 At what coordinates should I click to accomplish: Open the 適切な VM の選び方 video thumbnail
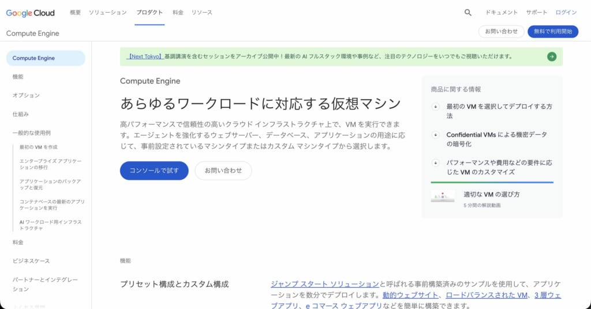click(443, 196)
